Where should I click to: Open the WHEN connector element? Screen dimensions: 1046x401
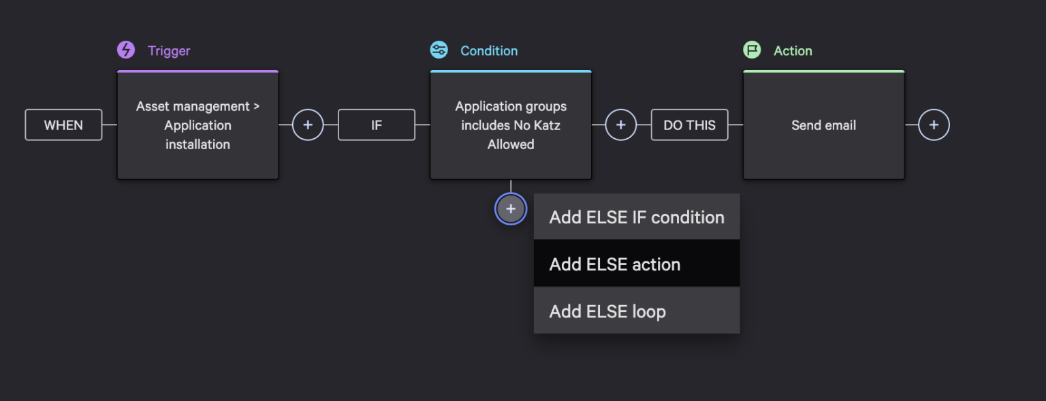63,125
